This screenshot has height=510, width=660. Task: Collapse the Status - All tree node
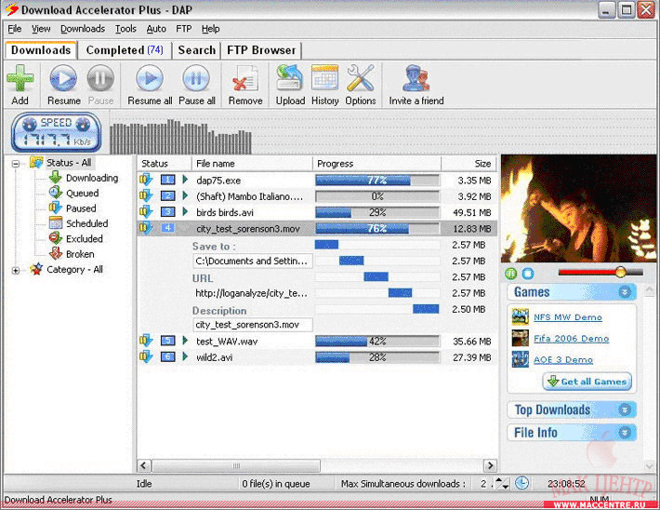coord(16,164)
